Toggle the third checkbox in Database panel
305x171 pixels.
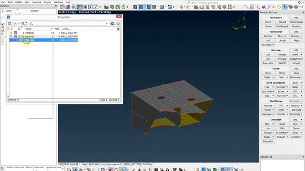pos(3,30)
